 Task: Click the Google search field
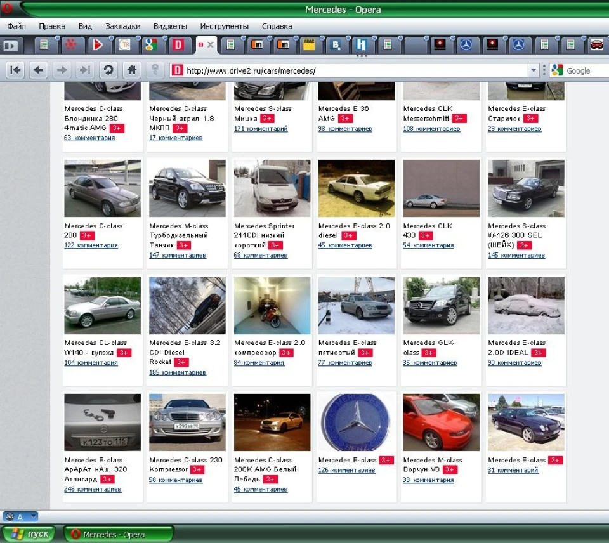(x=586, y=70)
